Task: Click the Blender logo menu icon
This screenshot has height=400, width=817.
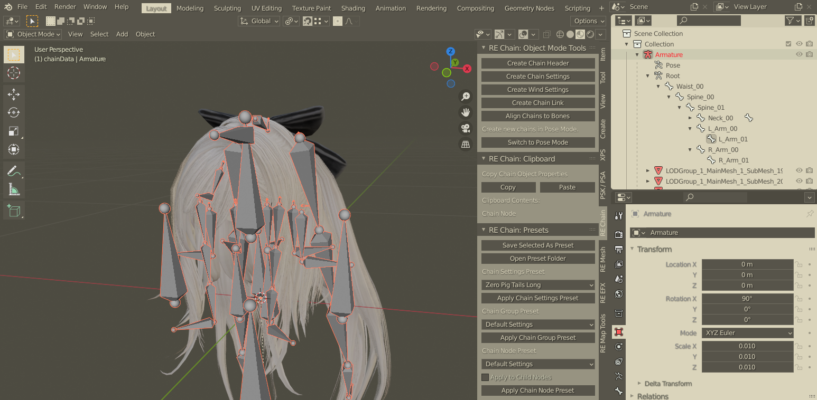Action: 8,7
